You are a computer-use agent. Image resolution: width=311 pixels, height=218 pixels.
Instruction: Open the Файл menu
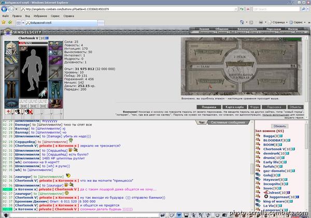(5, 16)
